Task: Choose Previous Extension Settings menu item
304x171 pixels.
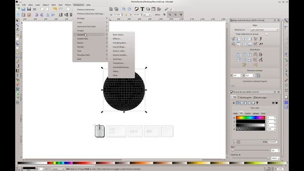Action: tap(91, 14)
